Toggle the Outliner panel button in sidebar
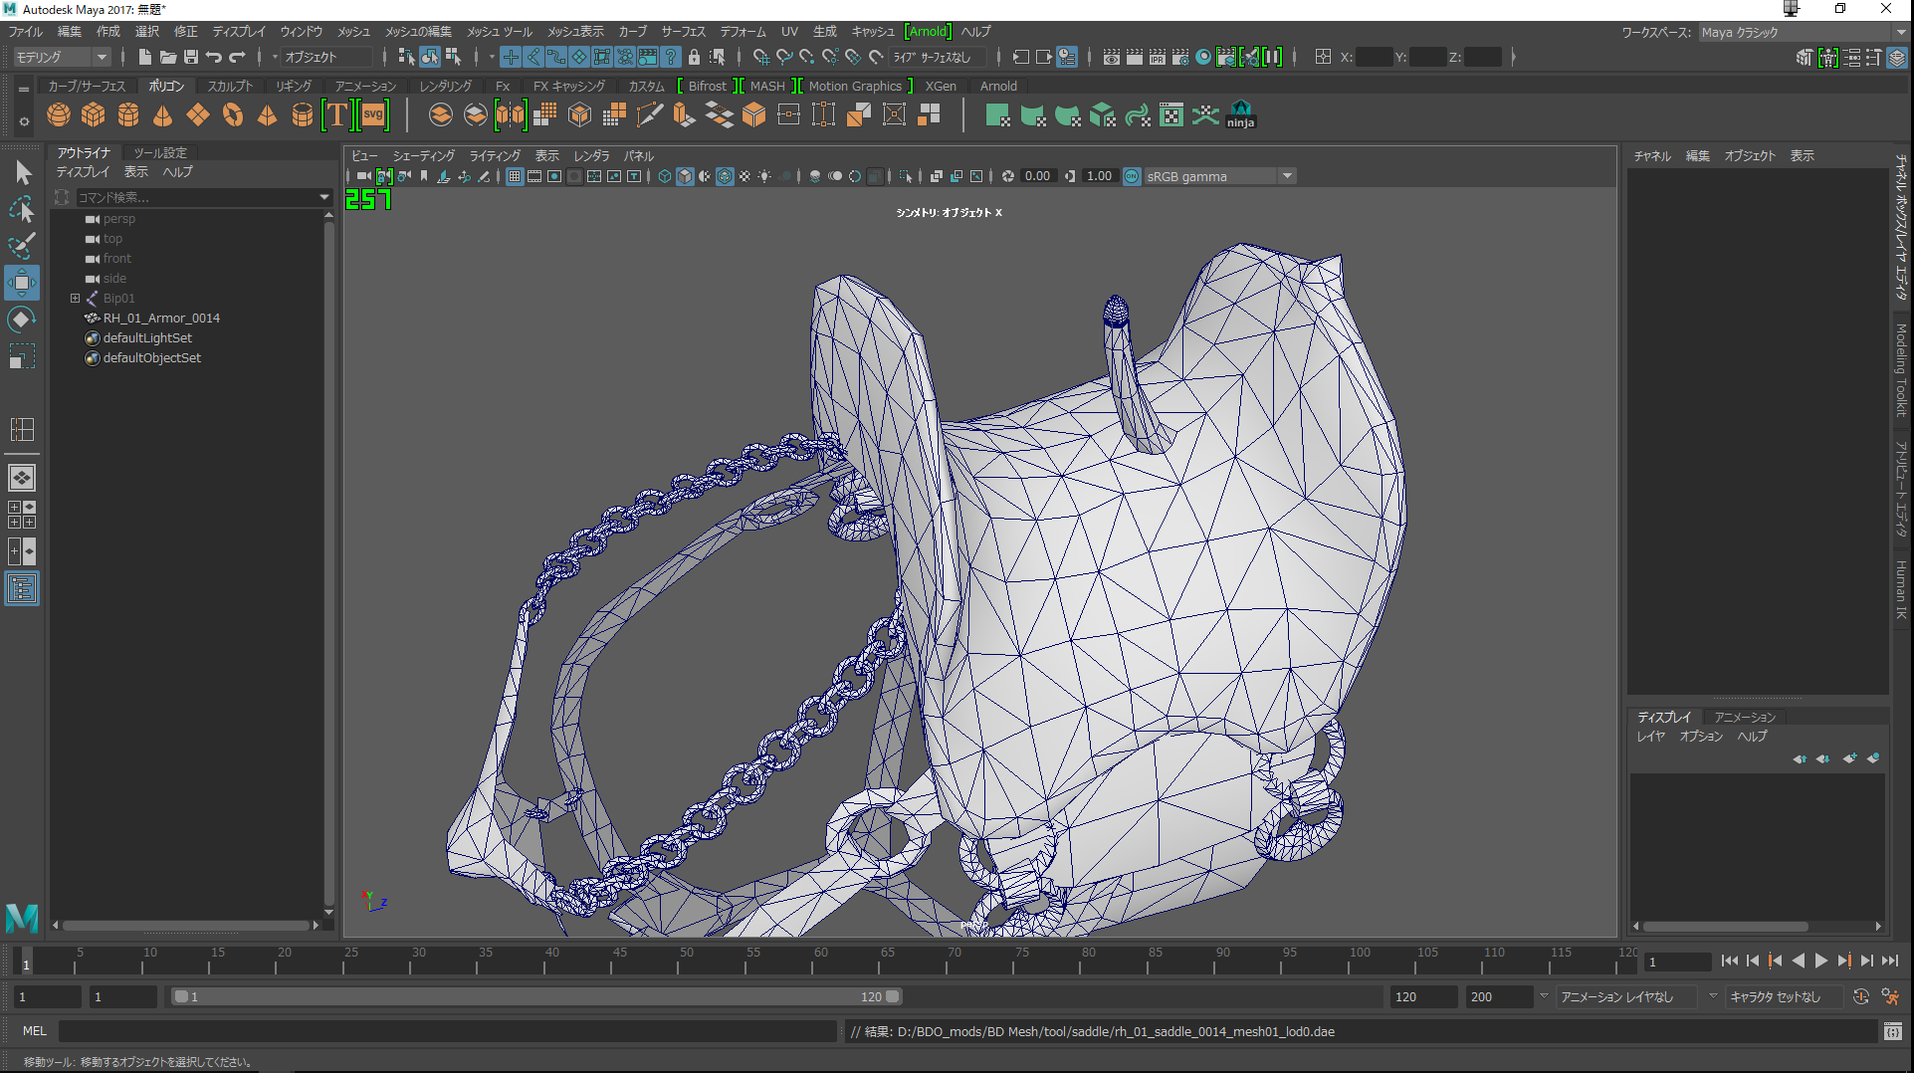The height and width of the screenshot is (1073, 1914). click(x=21, y=589)
